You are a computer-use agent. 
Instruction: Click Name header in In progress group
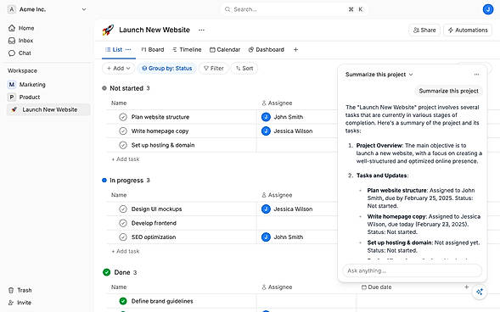(119, 195)
